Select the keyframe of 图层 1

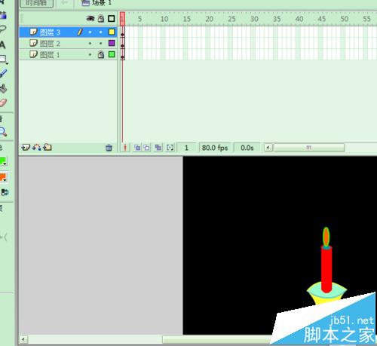[x=122, y=54]
